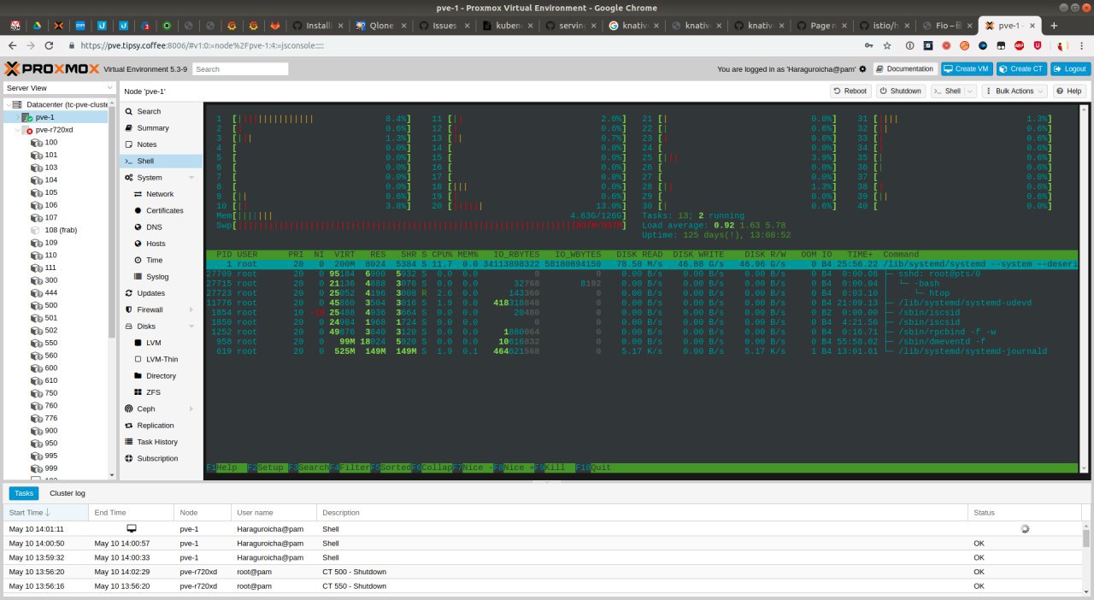Select container 550 in the tree
The height and width of the screenshot is (600, 1094).
(x=51, y=342)
